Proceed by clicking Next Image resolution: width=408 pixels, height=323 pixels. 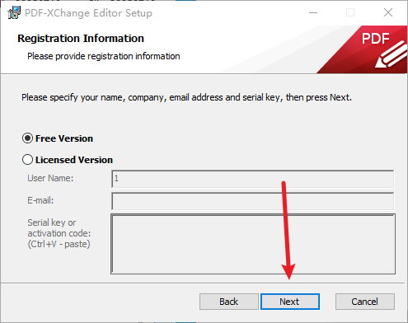[x=290, y=302]
